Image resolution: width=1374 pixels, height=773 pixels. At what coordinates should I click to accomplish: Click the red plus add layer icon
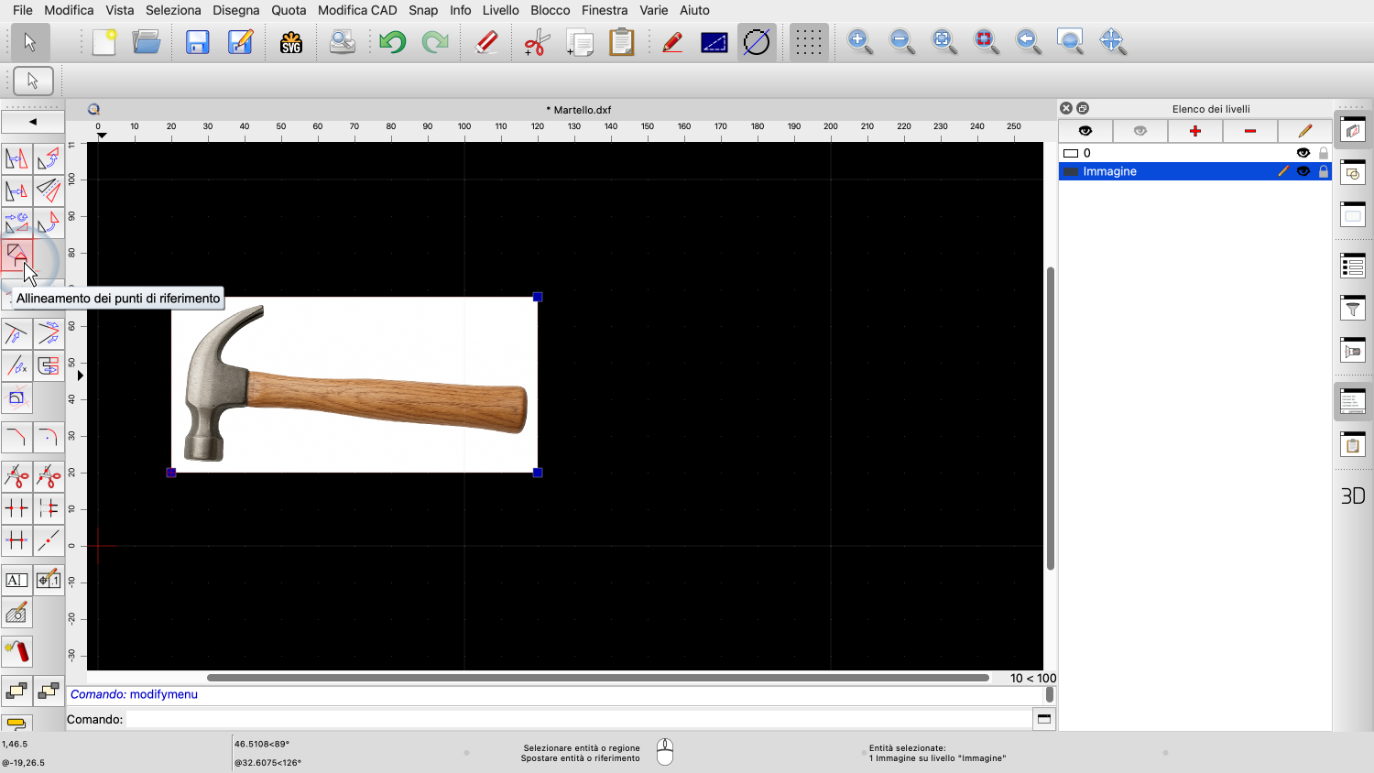(1194, 131)
